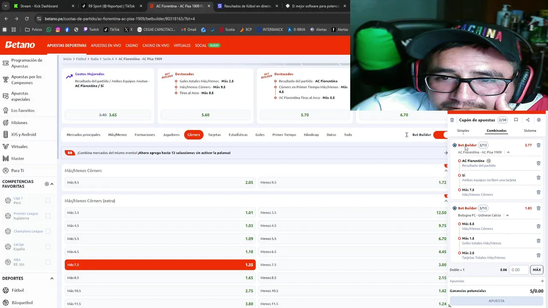Open betslip settings gear icon
This screenshot has width=548, height=308.
click(539, 120)
